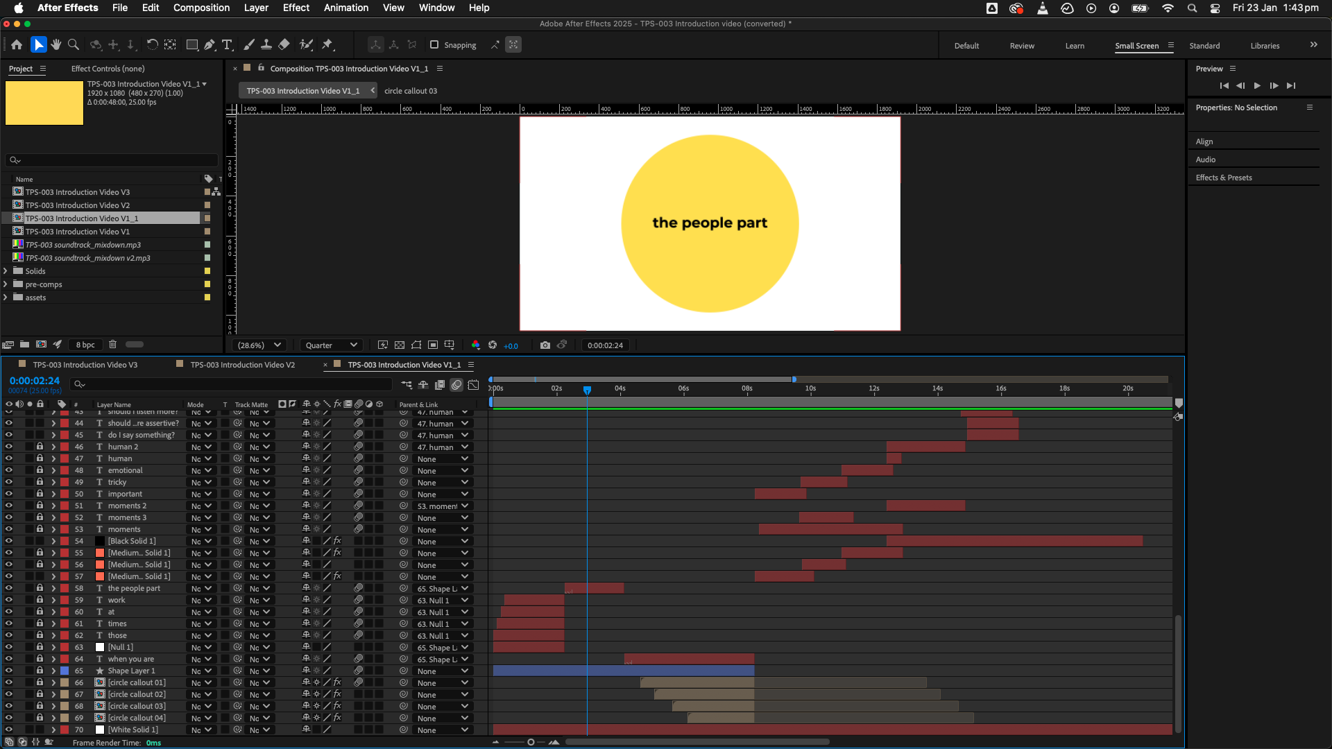Click the timeline search field
Screen dimensions: 1332x749
tap(236, 384)
